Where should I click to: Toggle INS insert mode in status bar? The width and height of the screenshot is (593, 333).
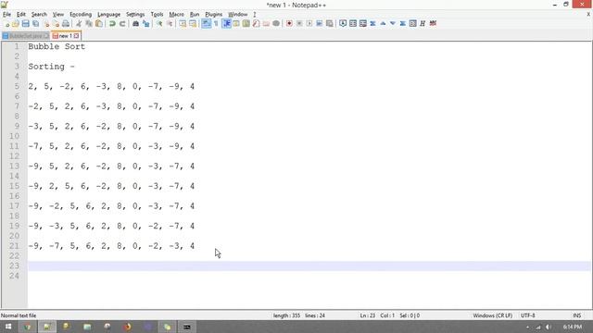tap(576, 315)
